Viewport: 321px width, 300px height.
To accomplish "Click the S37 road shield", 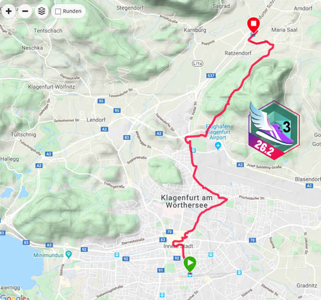I will pyautogui.click(x=211, y=75).
